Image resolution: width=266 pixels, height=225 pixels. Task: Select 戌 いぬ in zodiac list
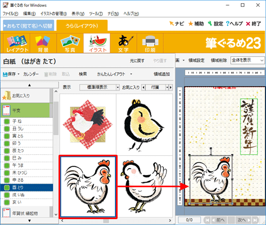pyautogui.click(x=27, y=195)
